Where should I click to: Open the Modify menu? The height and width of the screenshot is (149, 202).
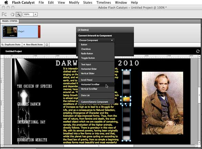click(74, 2)
